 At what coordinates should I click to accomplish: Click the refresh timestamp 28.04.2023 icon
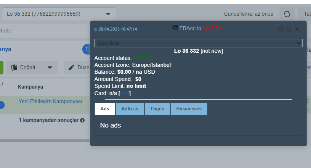96,29
